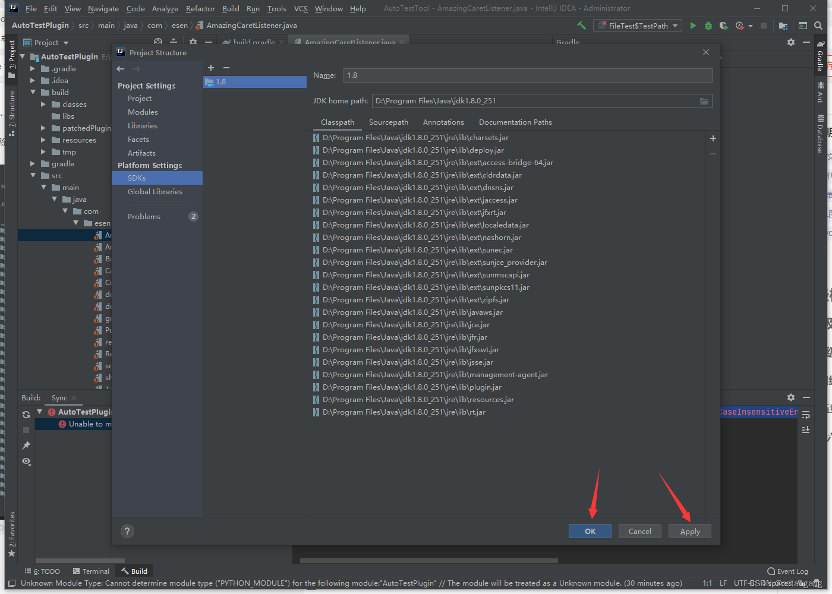Add classpath entry with plus icon

coord(713,138)
